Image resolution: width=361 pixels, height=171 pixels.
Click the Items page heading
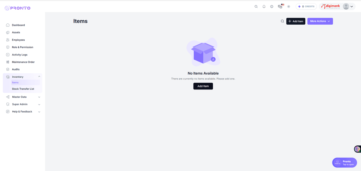point(80,21)
